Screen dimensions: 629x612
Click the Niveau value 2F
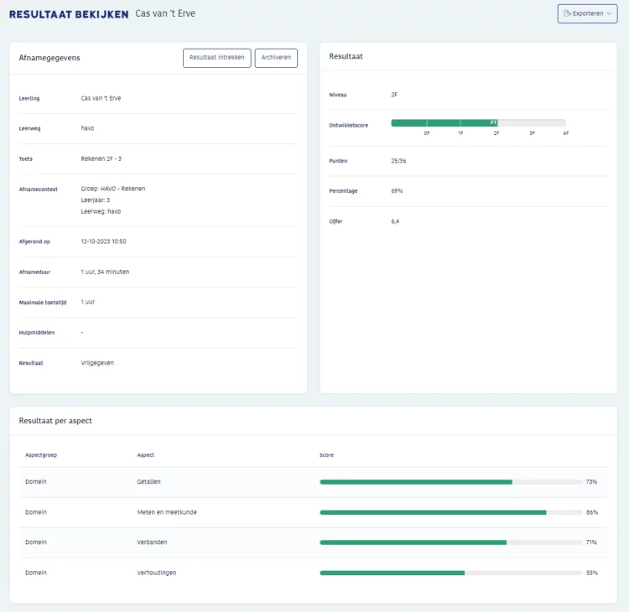click(394, 95)
